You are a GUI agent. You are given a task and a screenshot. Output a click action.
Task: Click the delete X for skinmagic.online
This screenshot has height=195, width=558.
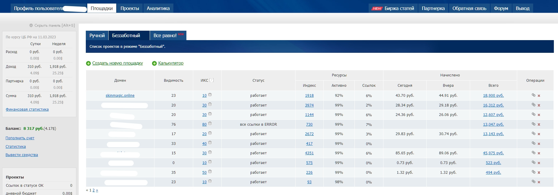pos(539,96)
